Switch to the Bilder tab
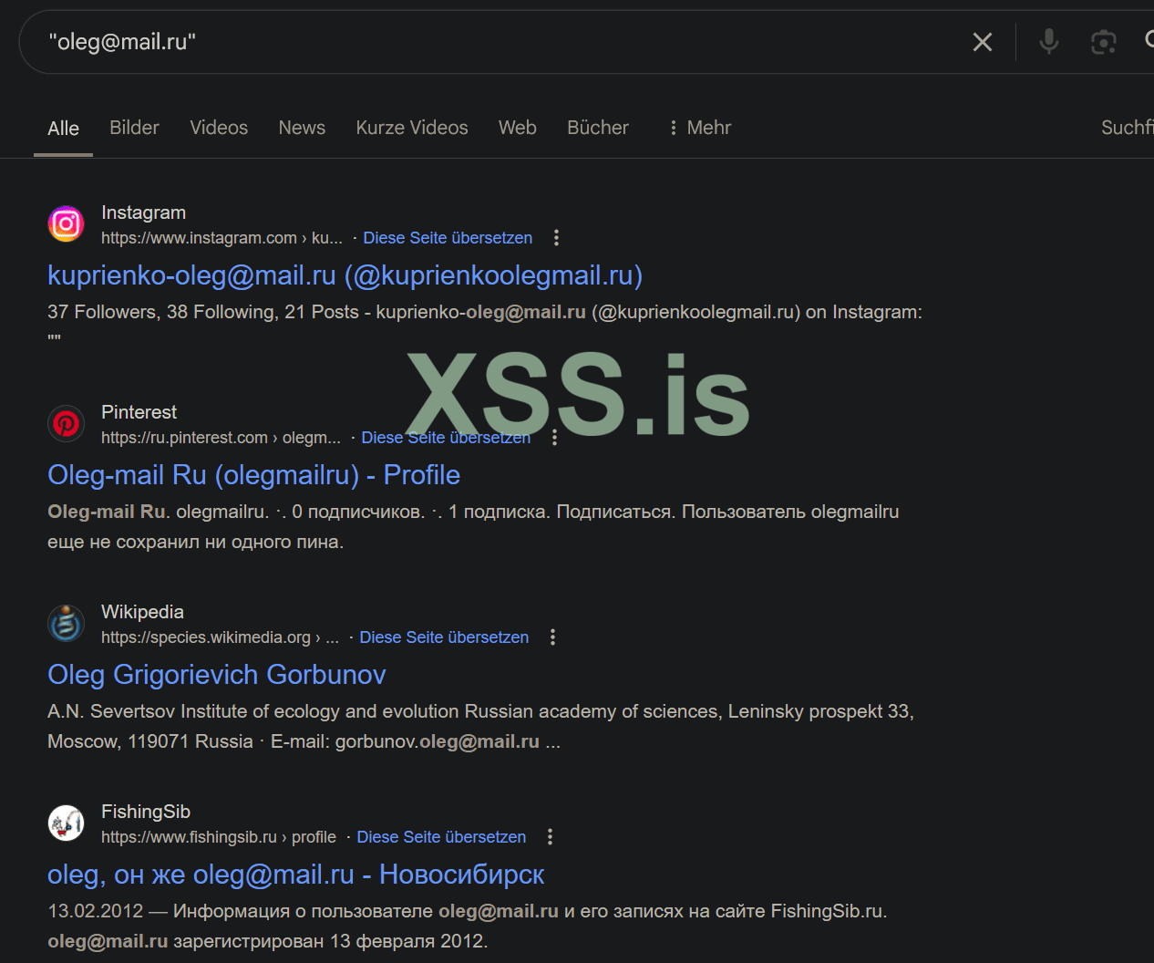Viewport: 1154px width, 963px height. (134, 128)
